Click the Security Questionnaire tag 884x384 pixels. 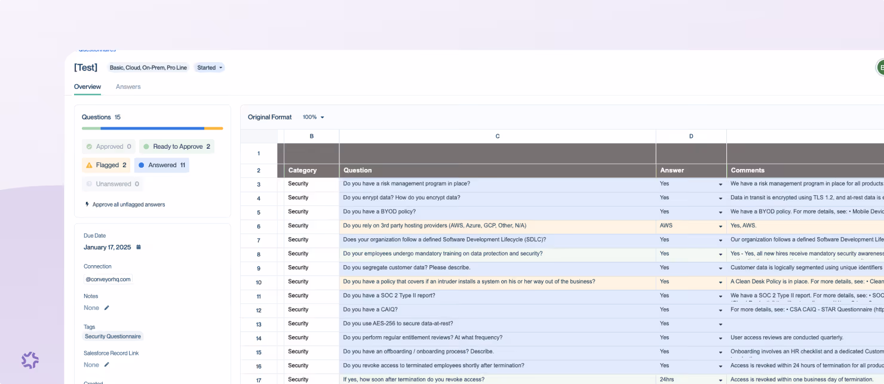[x=113, y=336]
